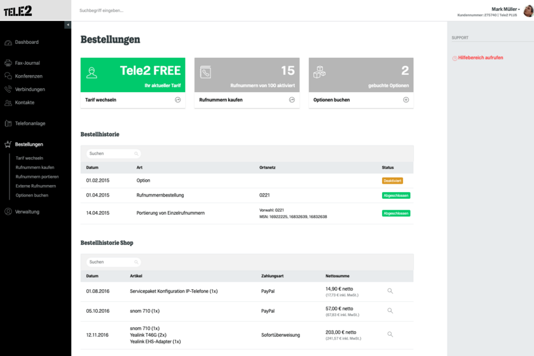
Task: Click the arrow icon next to Rufnummern kaufen
Action: click(292, 100)
